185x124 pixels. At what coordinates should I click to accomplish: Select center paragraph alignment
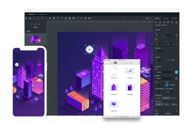(x=166, y=98)
